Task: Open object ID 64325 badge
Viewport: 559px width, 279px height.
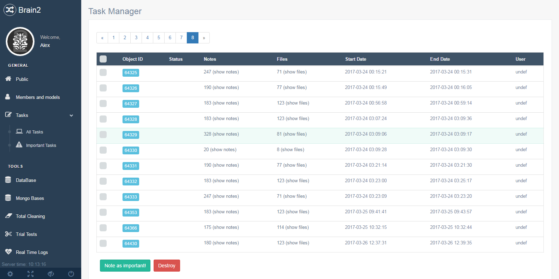Action: [131, 73]
